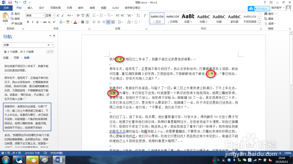Open paragraph shading paint bucket
Viewport: 293px width, 164px height.
point(129,22)
